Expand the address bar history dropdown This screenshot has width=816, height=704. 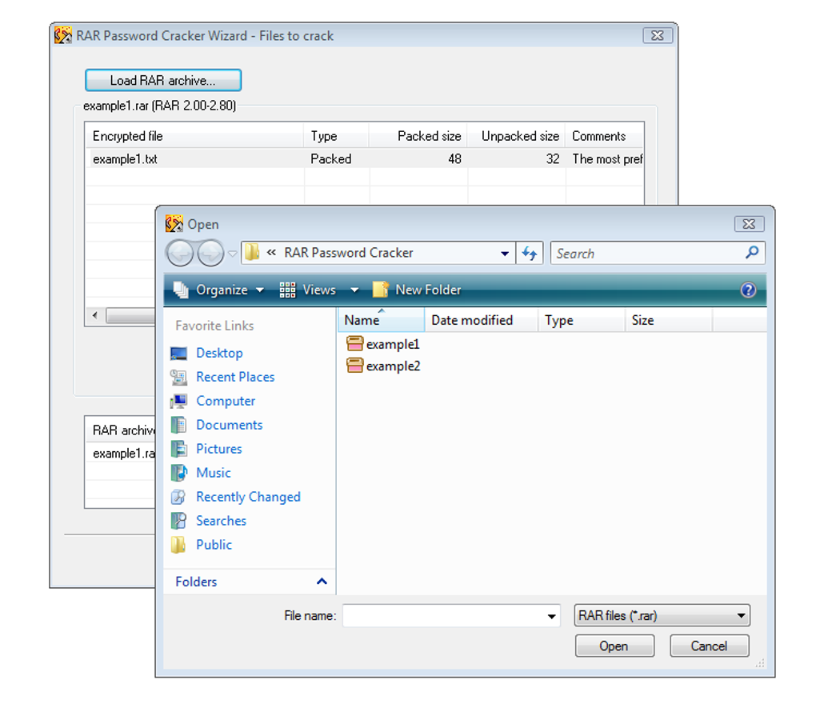tap(504, 254)
